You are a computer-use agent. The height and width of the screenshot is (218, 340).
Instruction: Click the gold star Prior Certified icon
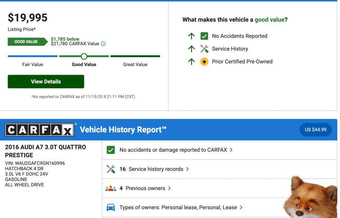204,62
